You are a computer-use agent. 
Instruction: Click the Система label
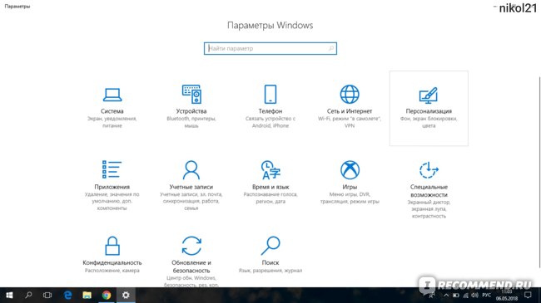pyautogui.click(x=112, y=111)
